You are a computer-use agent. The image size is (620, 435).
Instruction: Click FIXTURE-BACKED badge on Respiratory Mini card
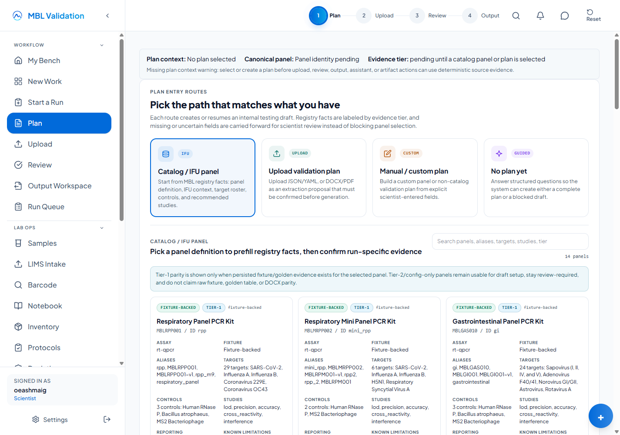326,308
